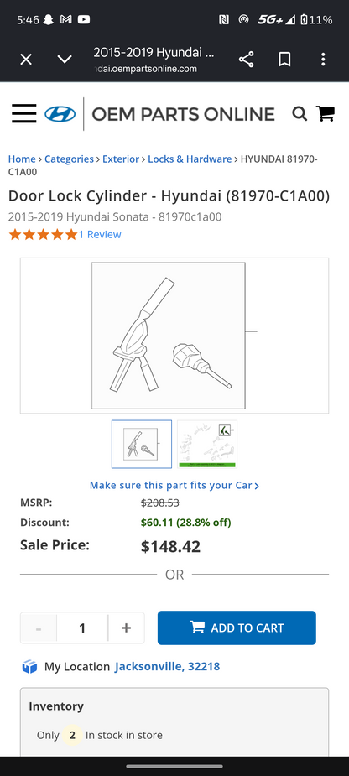Bookmark this page in the browser bar
The height and width of the screenshot is (776, 349).
pos(284,60)
